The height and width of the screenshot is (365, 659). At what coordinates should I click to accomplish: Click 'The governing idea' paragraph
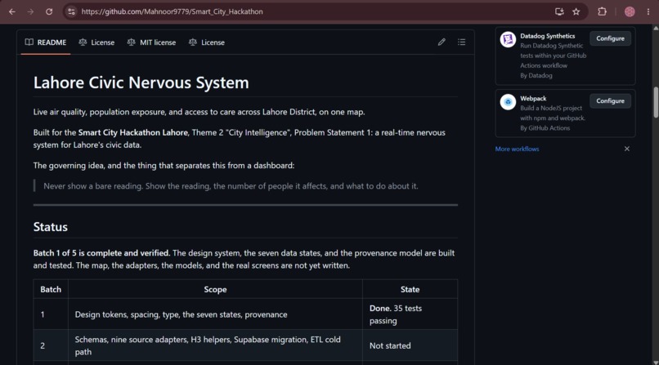164,166
